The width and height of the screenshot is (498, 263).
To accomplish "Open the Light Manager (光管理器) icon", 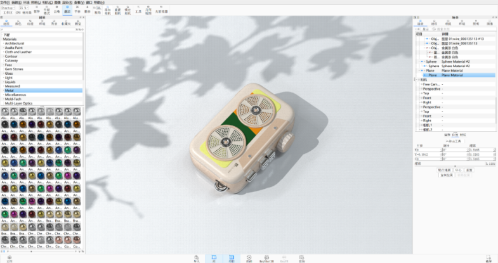I will tap(164, 10).
